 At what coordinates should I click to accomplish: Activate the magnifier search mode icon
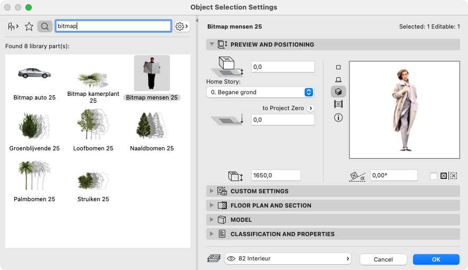coord(45,26)
